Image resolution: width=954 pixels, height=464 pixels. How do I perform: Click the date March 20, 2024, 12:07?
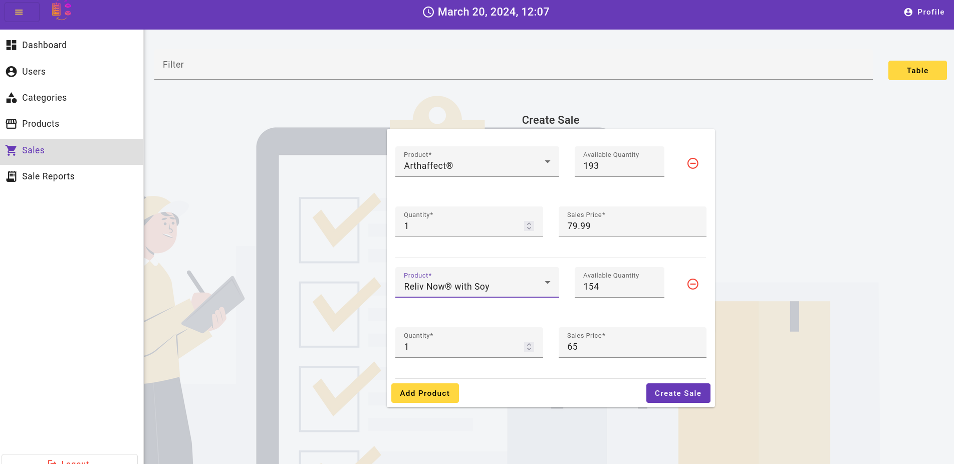click(x=494, y=12)
